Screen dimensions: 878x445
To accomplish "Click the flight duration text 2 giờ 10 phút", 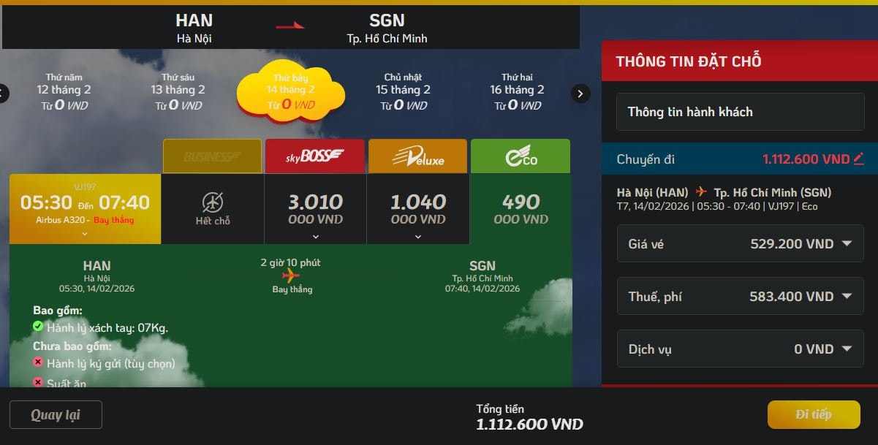I will (x=290, y=262).
